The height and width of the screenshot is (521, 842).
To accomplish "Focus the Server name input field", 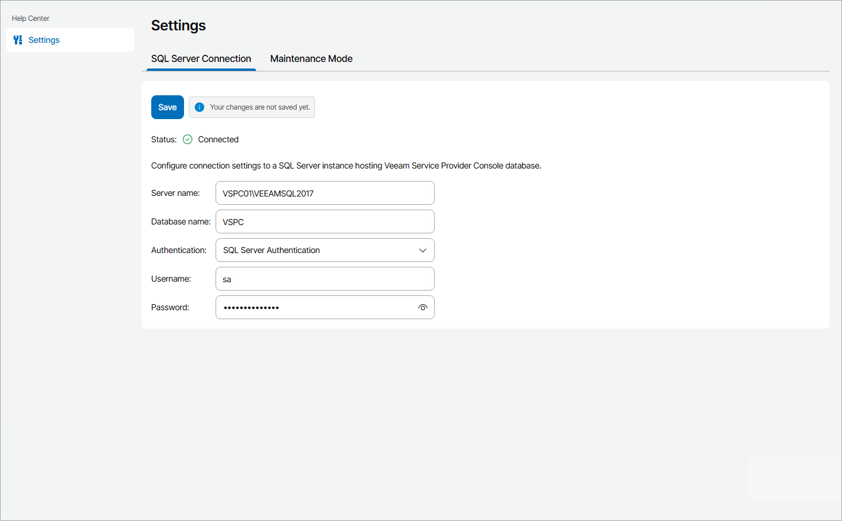I will tap(325, 193).
